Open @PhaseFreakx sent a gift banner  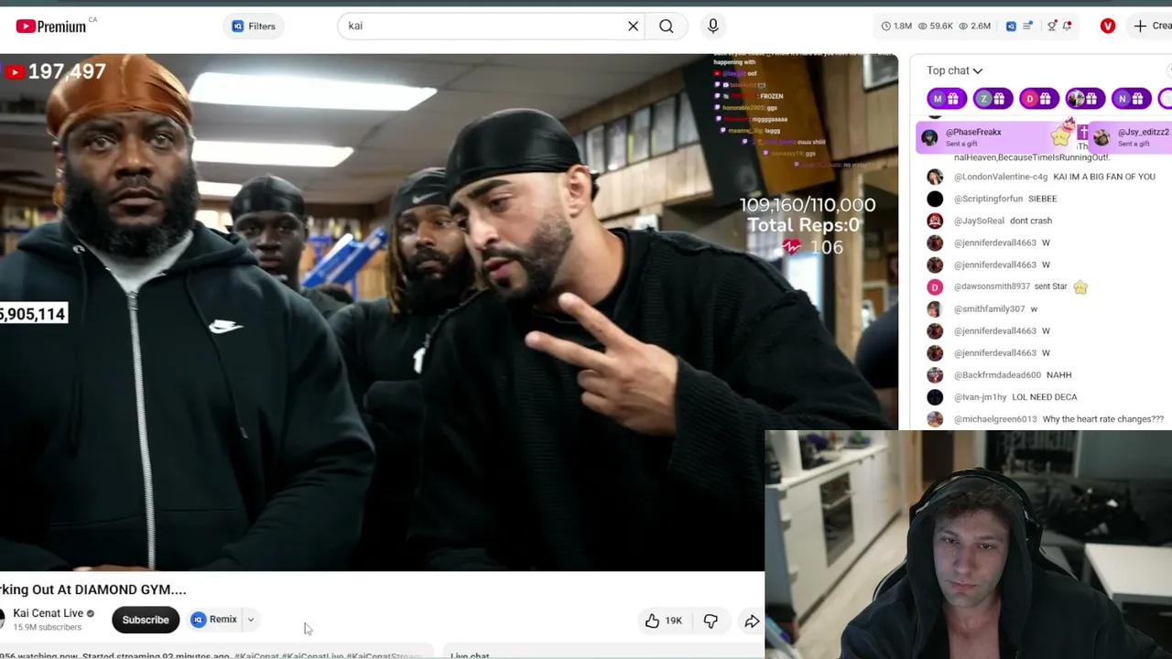[x=998, y=137]
